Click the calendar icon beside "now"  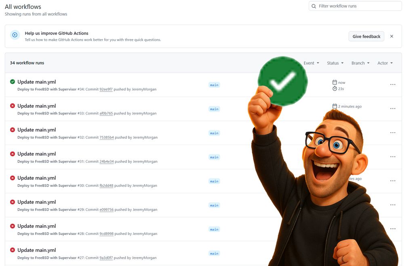point(335,82)
